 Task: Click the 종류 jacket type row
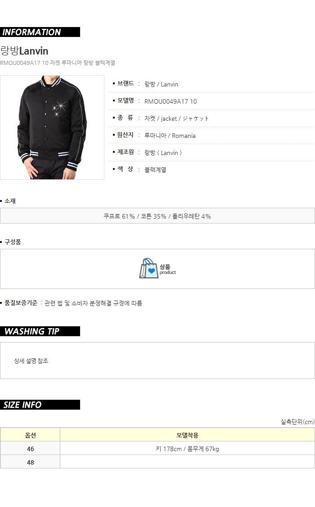211,119
